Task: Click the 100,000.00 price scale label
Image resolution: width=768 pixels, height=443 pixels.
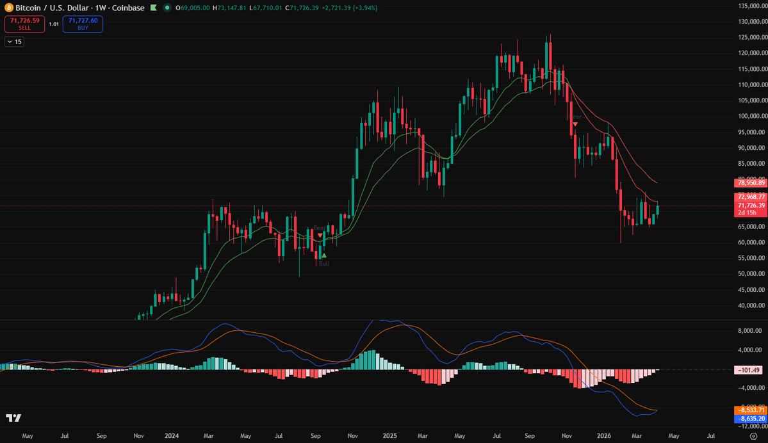Action: click(x=753, y=117)
